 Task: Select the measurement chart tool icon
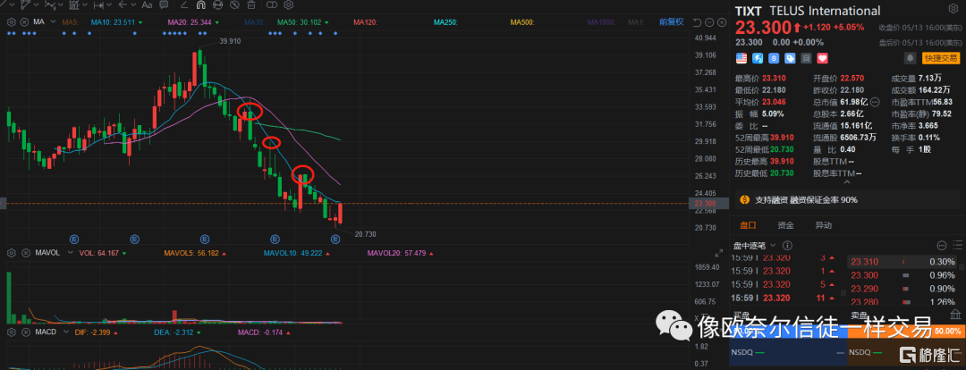(x=74, y=5)
